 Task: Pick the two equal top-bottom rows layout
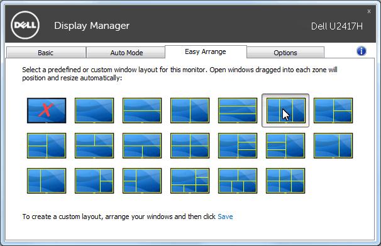pyautogui.click(x=142, y=110)
